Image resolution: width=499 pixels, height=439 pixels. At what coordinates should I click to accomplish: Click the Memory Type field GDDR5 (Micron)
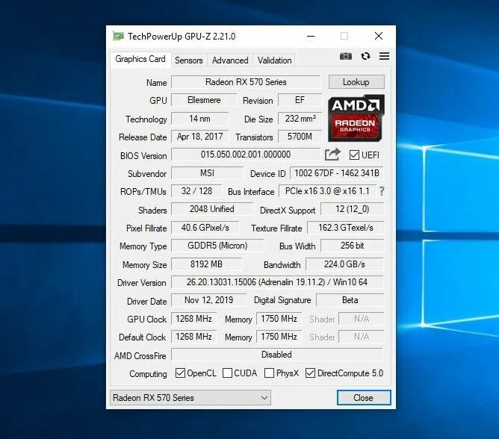(x=217, y=246)
